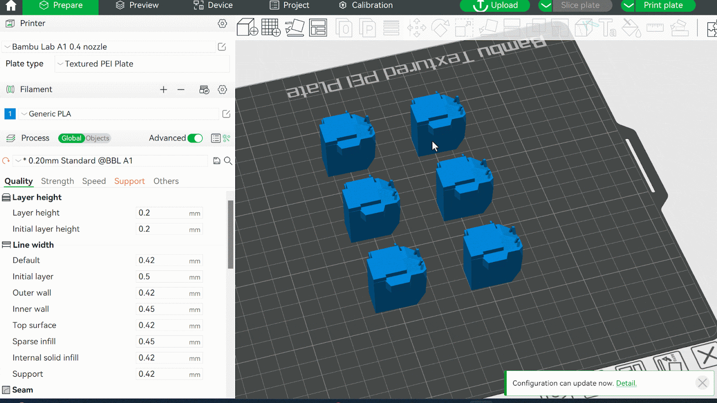Switch to the Strength settings tab
Viewport: 717px width, 403px height.
pyautogui.click(x=57, y=181)
